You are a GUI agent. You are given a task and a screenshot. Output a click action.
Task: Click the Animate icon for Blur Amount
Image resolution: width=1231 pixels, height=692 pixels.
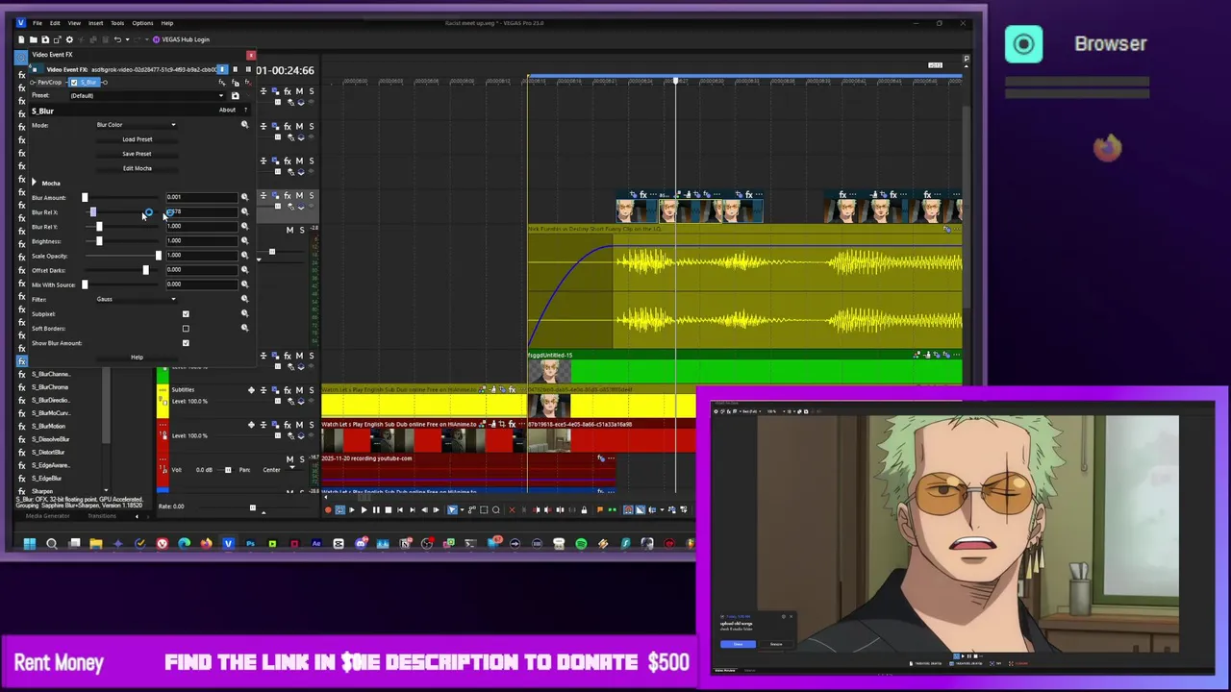[x=244, y=197]
